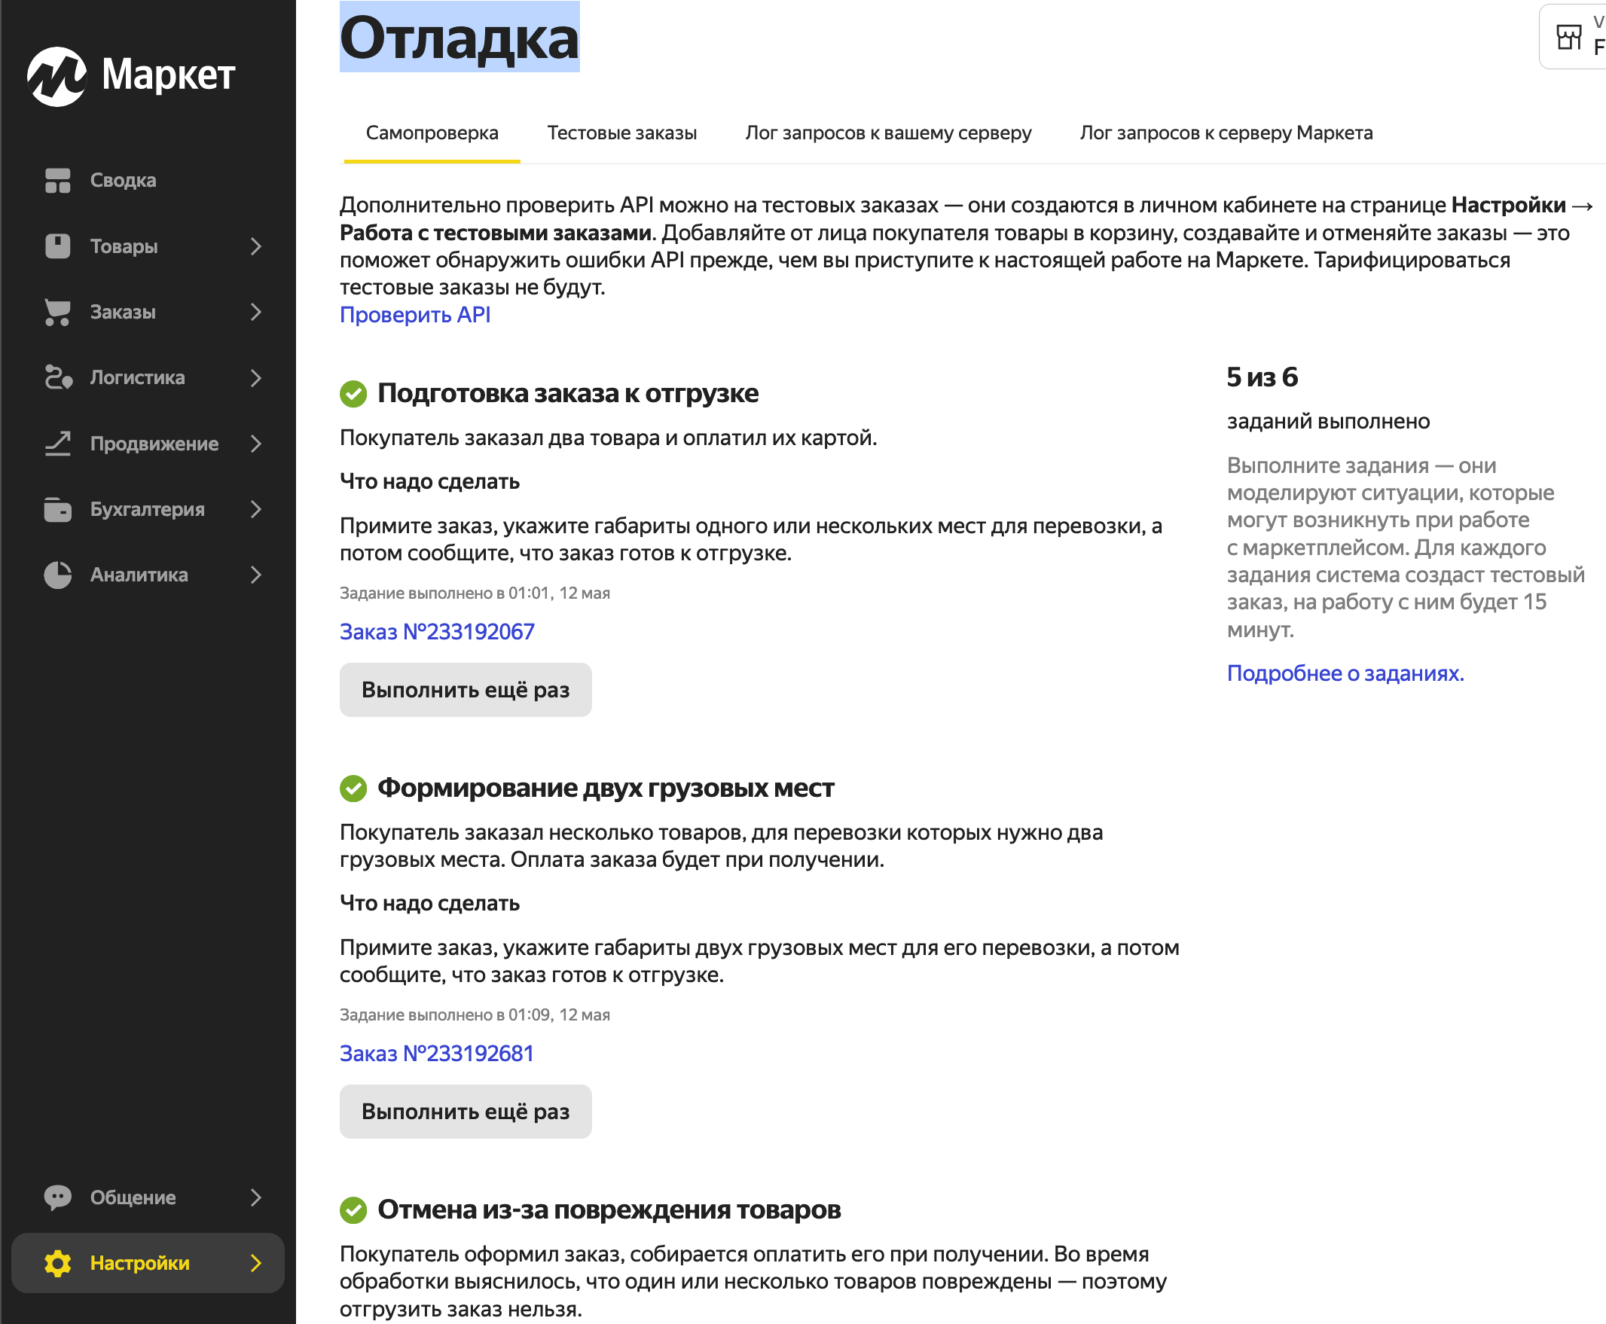The height and width of the screenshot is (1324, 1606).
Task: Open the Самопроверка tab
Action: [x=432, y=133]
